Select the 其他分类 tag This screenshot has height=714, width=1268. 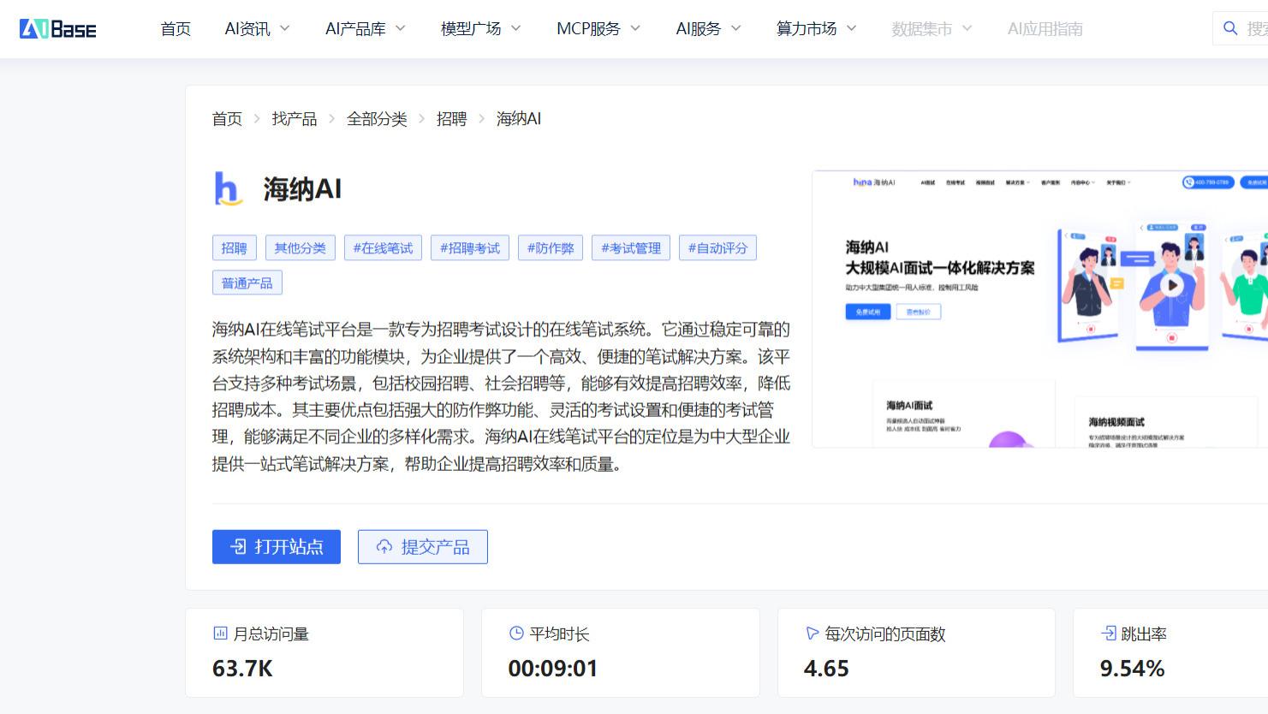pyautogui.click(x=301, y=248)
